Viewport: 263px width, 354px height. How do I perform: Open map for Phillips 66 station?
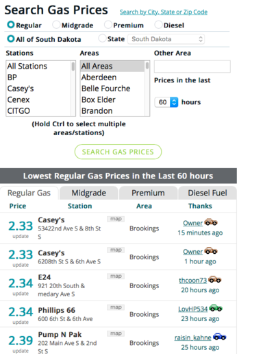point(116,307)
